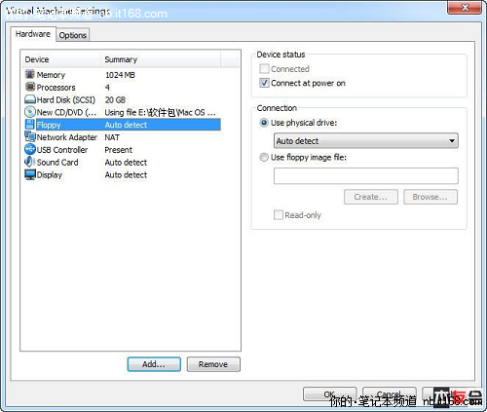Select the Network Adapter icon
Screen dimensions: 487x412
click(x=30, y=136)
